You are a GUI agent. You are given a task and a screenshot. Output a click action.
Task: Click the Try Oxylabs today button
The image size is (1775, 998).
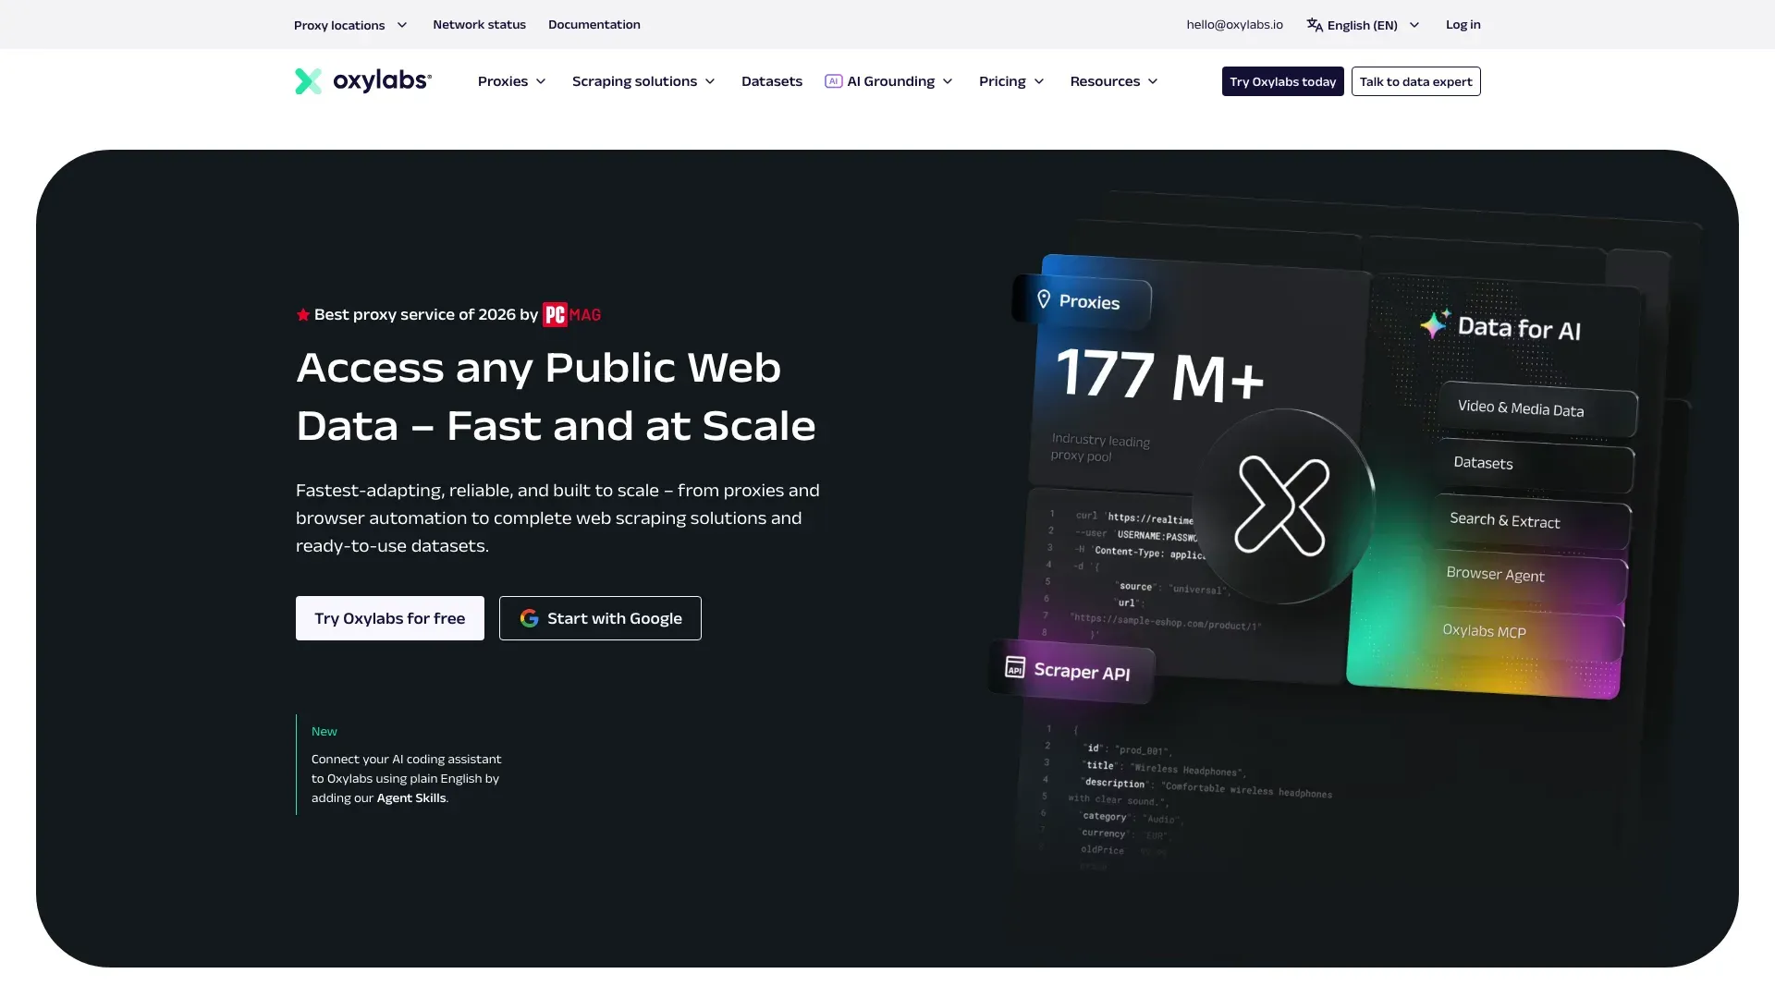click(x=1283, y=81)
